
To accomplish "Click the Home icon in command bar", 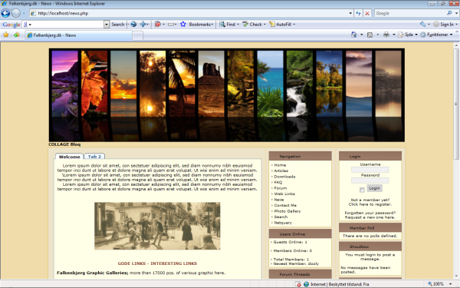I will (x=353, y=35).
